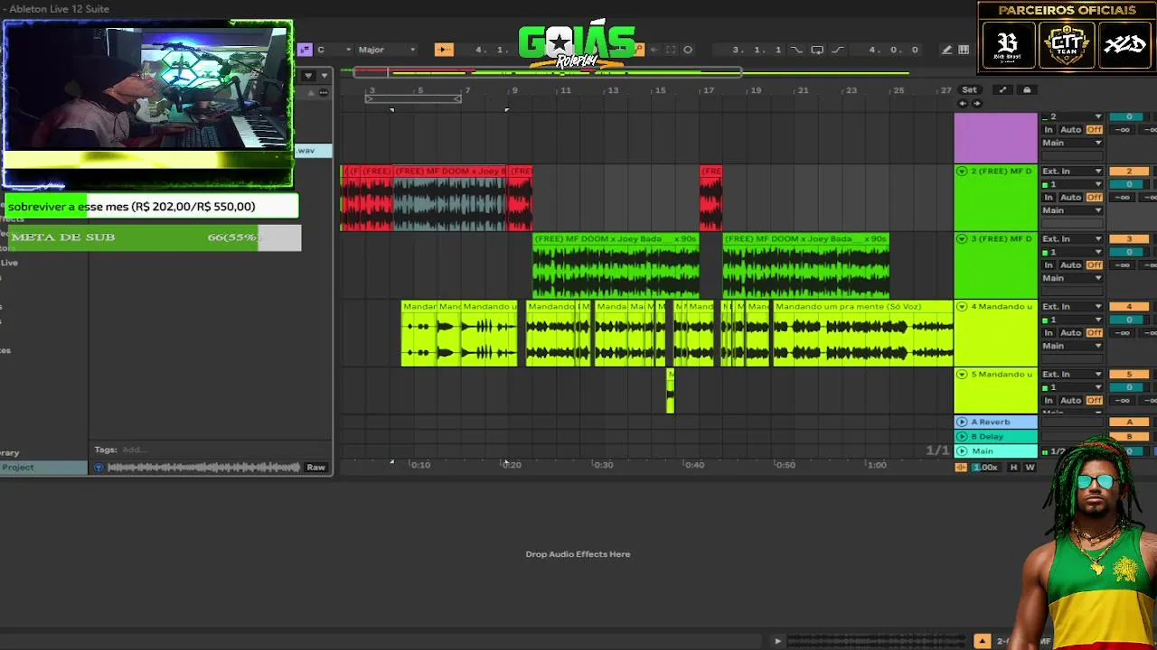The width and height of the screenshot is (1157, 650).
Task: Select the A Reverb return track
Action: tap(996, 422)
